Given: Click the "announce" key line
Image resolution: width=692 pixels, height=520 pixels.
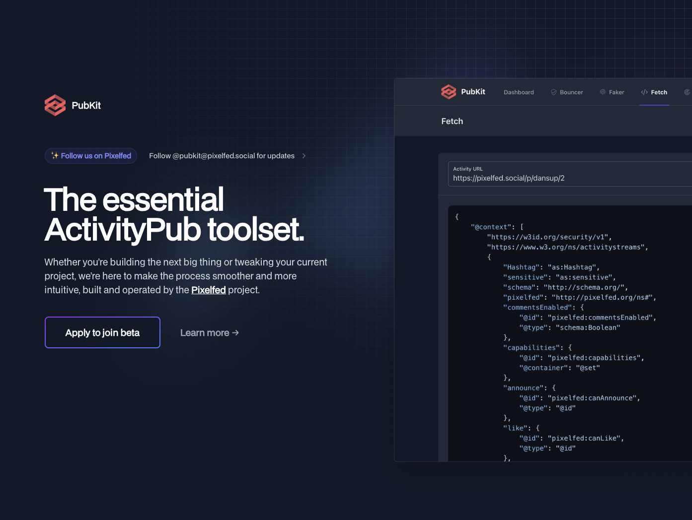Looking at the screenshot, I should click(x=530, y=388).
